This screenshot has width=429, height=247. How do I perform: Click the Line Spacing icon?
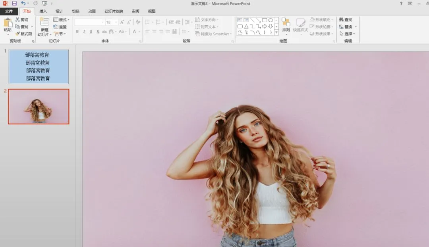pyautogui.click(x=187, y=22)
